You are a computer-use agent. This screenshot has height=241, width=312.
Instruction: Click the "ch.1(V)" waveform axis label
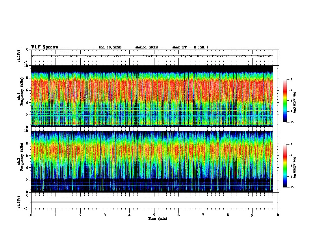click(x=19, y=56)
